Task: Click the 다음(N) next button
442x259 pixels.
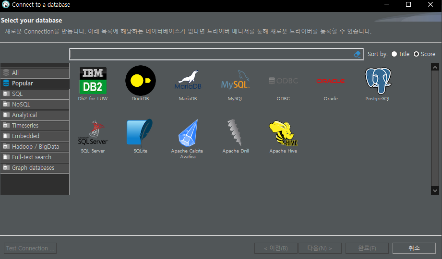Action: click(320, 248)
